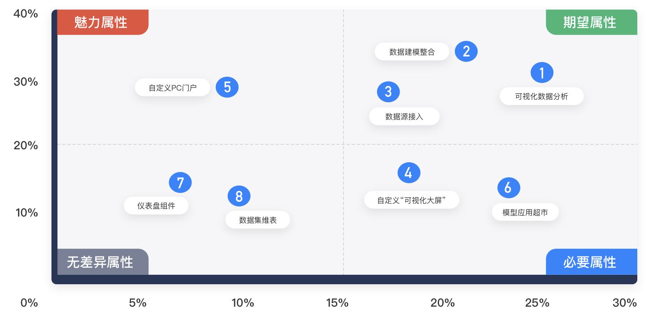This screenshot has height=321, width=653.
Task: Click the green 期望属性 quadrant tag
Action: (591, 22)
